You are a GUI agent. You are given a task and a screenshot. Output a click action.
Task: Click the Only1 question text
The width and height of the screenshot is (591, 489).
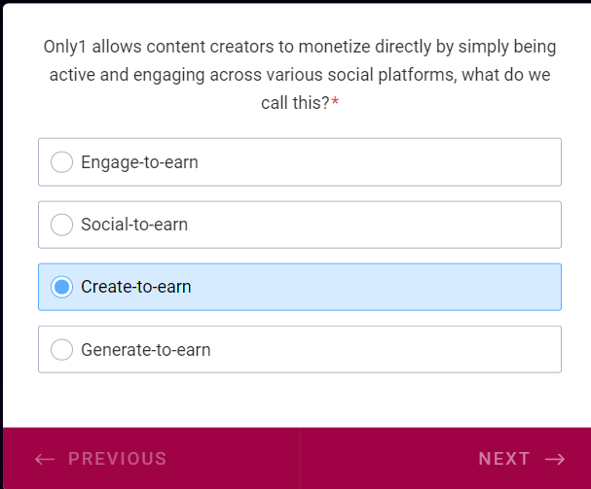[x=299, y=74]
